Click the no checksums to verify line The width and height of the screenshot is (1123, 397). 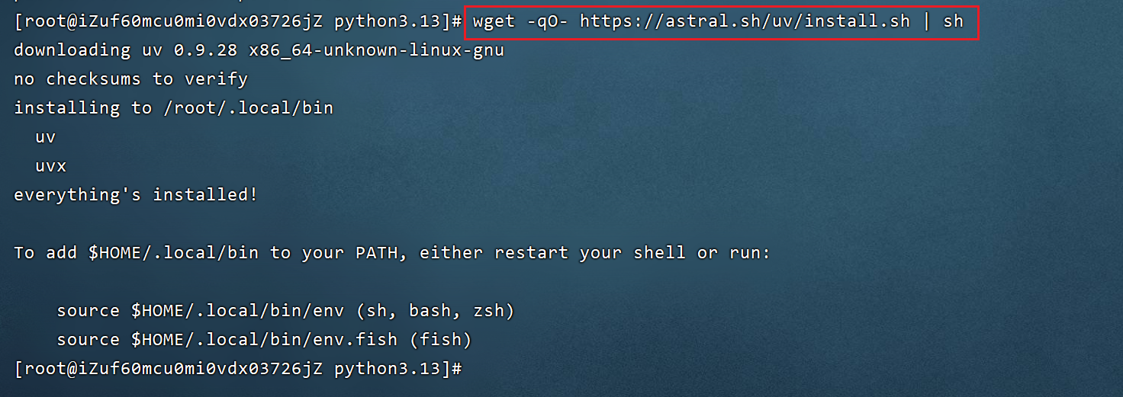[130, 79]
